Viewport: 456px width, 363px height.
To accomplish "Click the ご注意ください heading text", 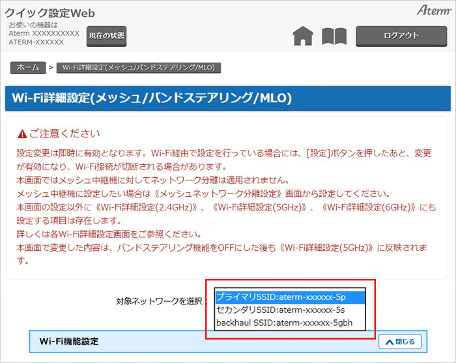I will click(64, 134).
